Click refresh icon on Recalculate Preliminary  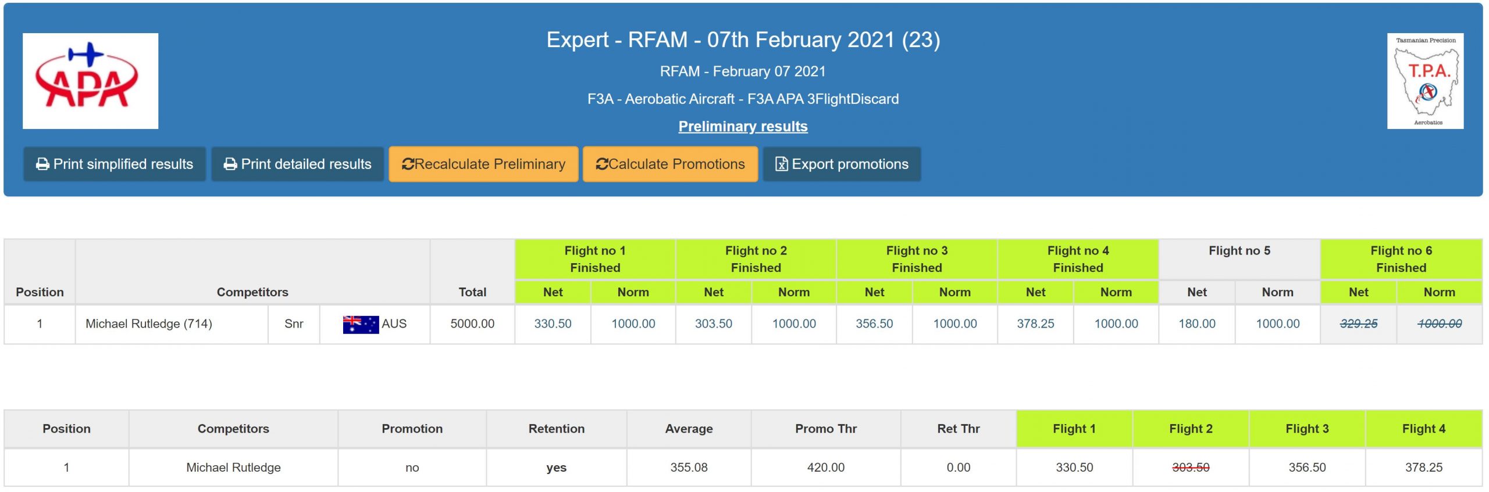point(408,164)
